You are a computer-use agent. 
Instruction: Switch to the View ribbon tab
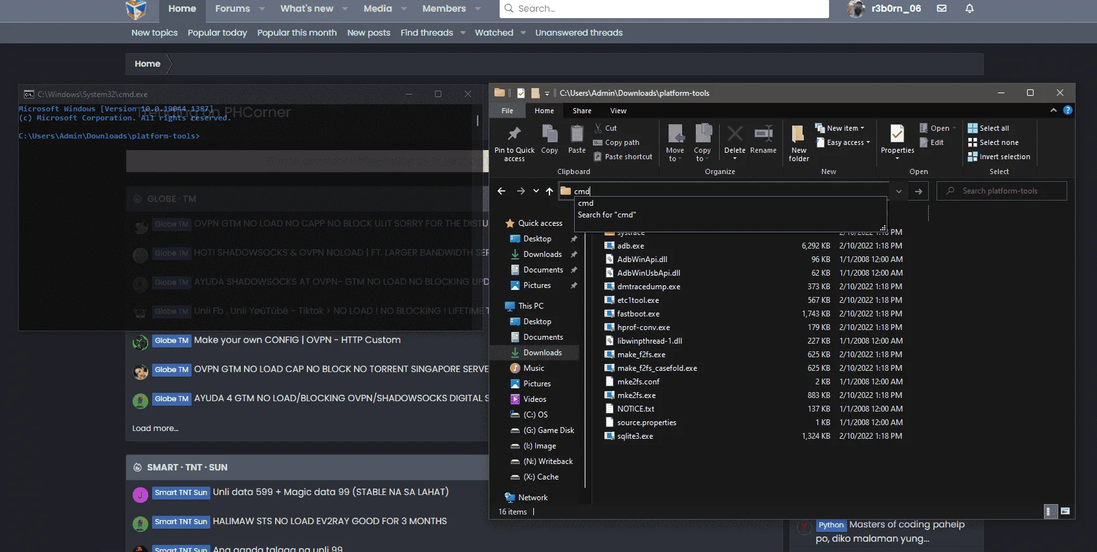[618, 111]
